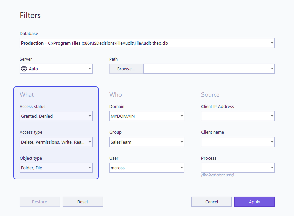294x216 pixels.
Task: Open the Access type dropdown
Action: pos(56,142)
